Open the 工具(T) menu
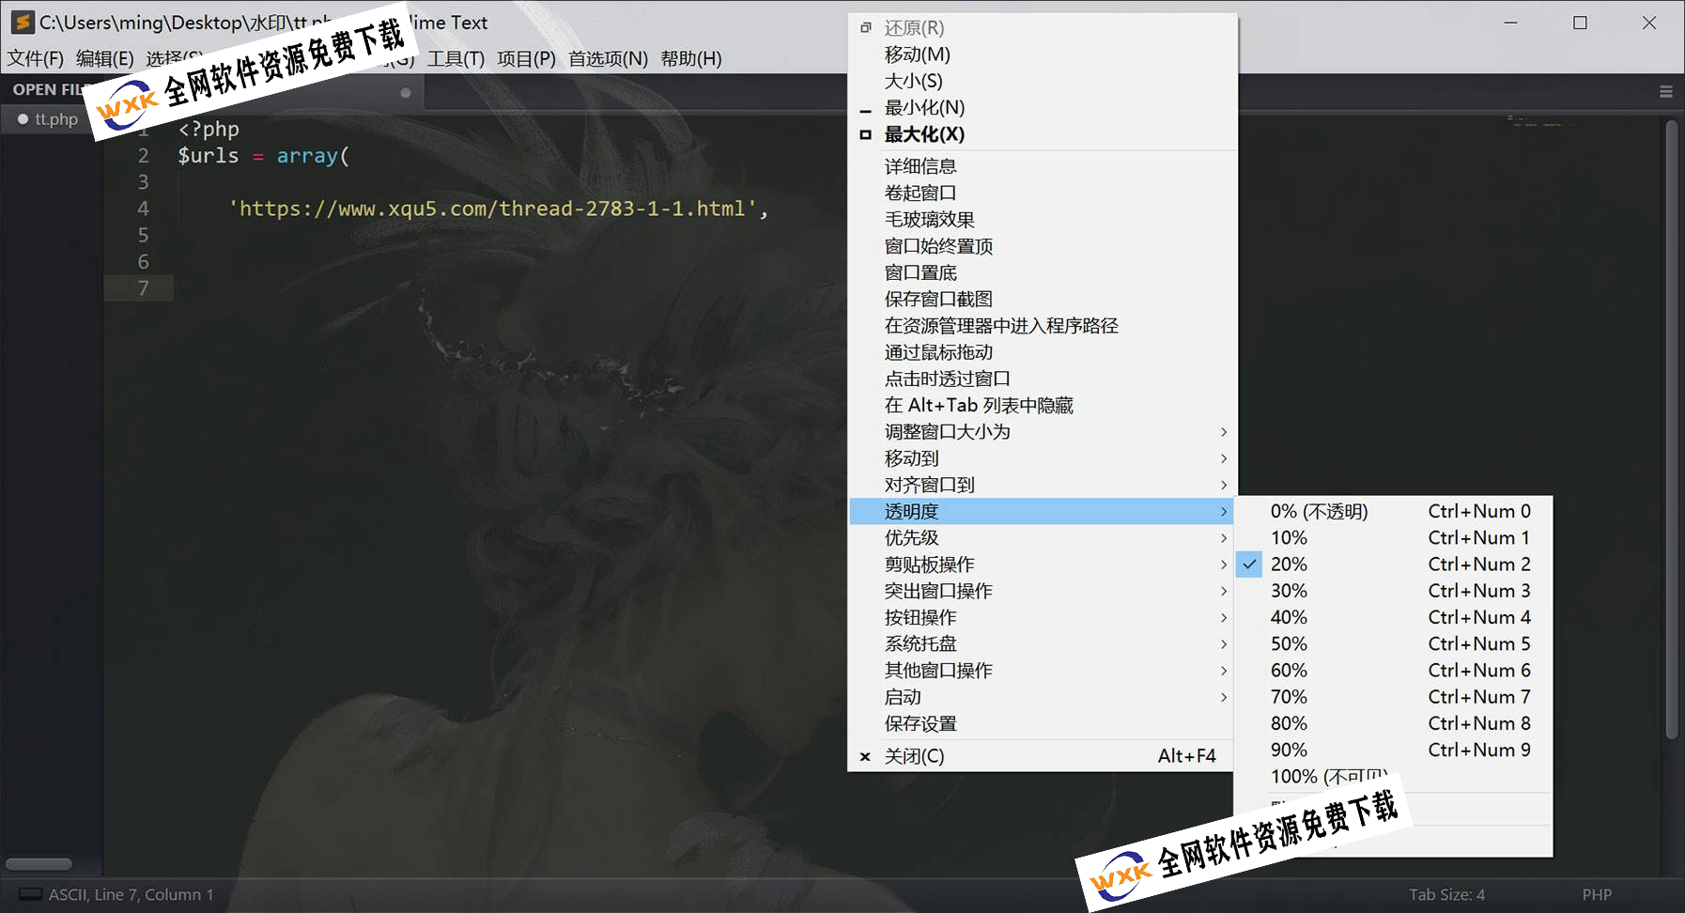Image resolution: width=1685 pixels, height=913 pixels. [x=456, y=58]
